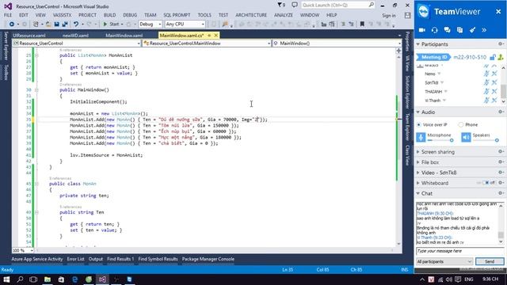Click the Audio section gear icon
The height and width of the screenshot is (285, 507).
tap(501, 112)
